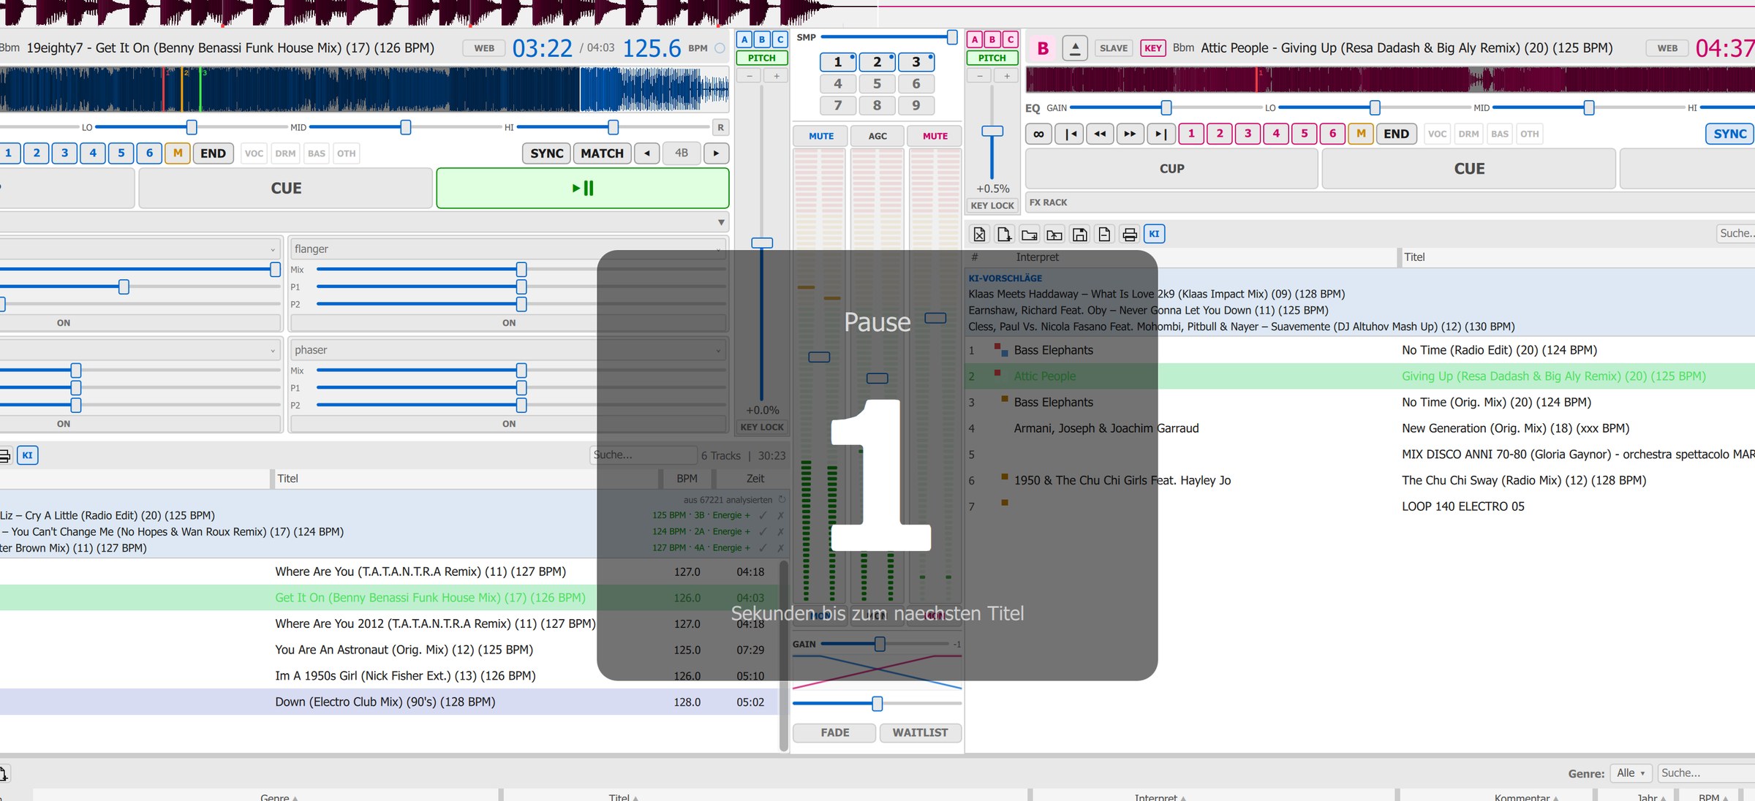The image size is (1755, 801).
Task: Rewind deck B with double-left arrows
Action: 1100,134
